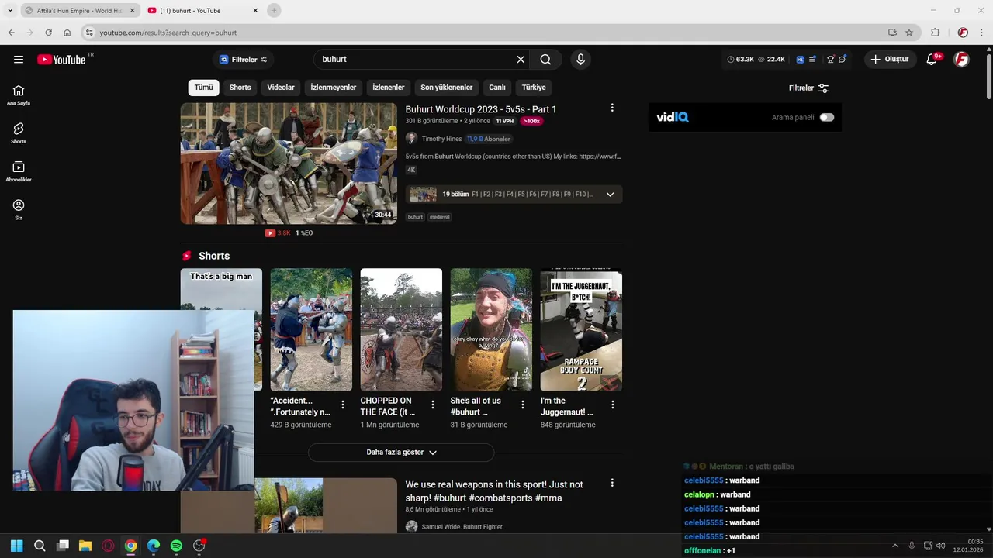Image resolution: width=993 pixels, height=558 pixels.
Task: Open Samuel Wride. Buhurt Fighter. channel
Action: point(462,527)
